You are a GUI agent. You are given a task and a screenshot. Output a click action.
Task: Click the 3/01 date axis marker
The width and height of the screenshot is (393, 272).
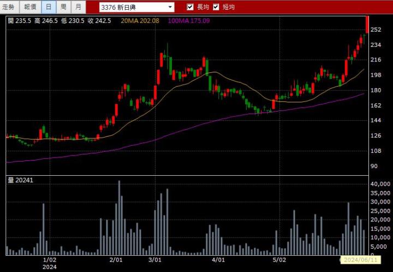155,260
